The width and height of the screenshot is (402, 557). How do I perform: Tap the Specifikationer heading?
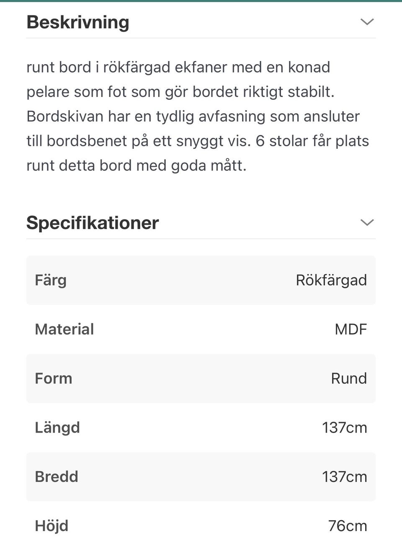pos(93,223)
